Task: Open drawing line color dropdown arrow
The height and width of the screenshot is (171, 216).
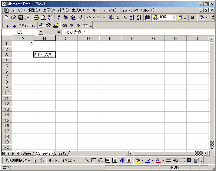Action: [x=153, y=160]
